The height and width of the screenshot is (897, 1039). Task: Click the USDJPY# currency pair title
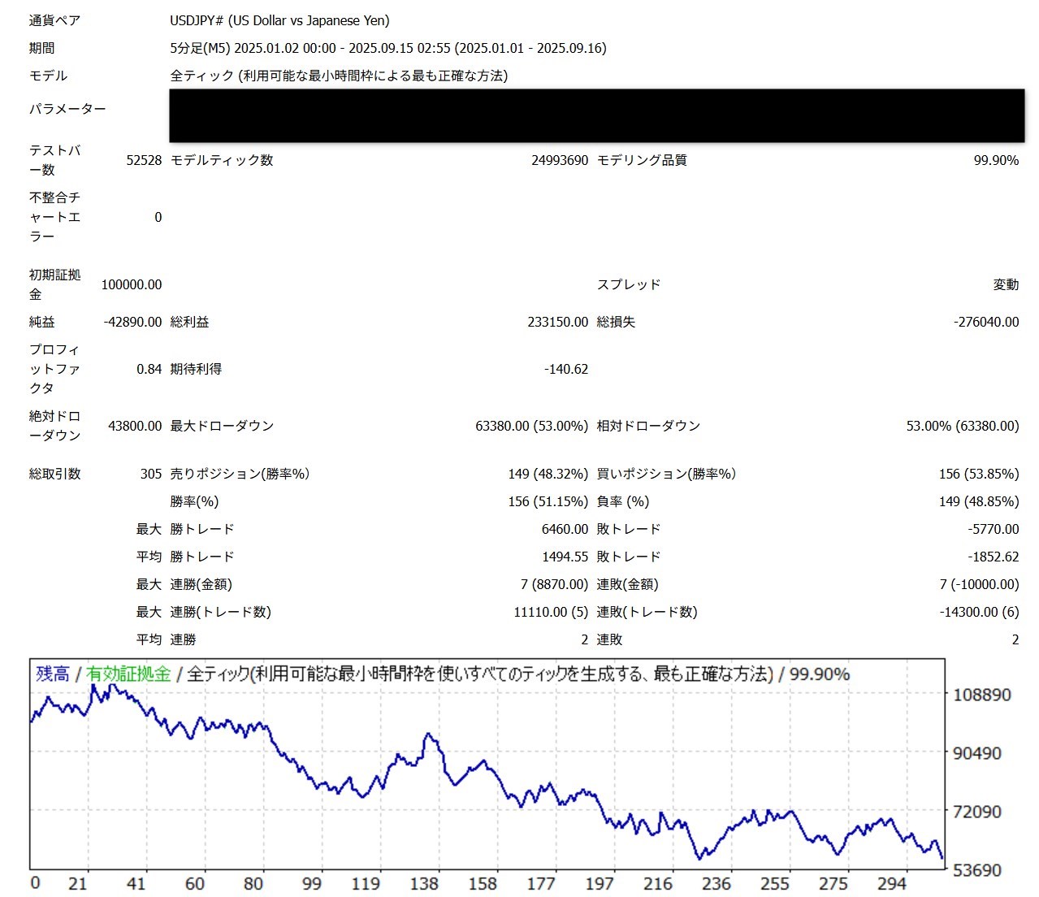[x=279, y=20]
